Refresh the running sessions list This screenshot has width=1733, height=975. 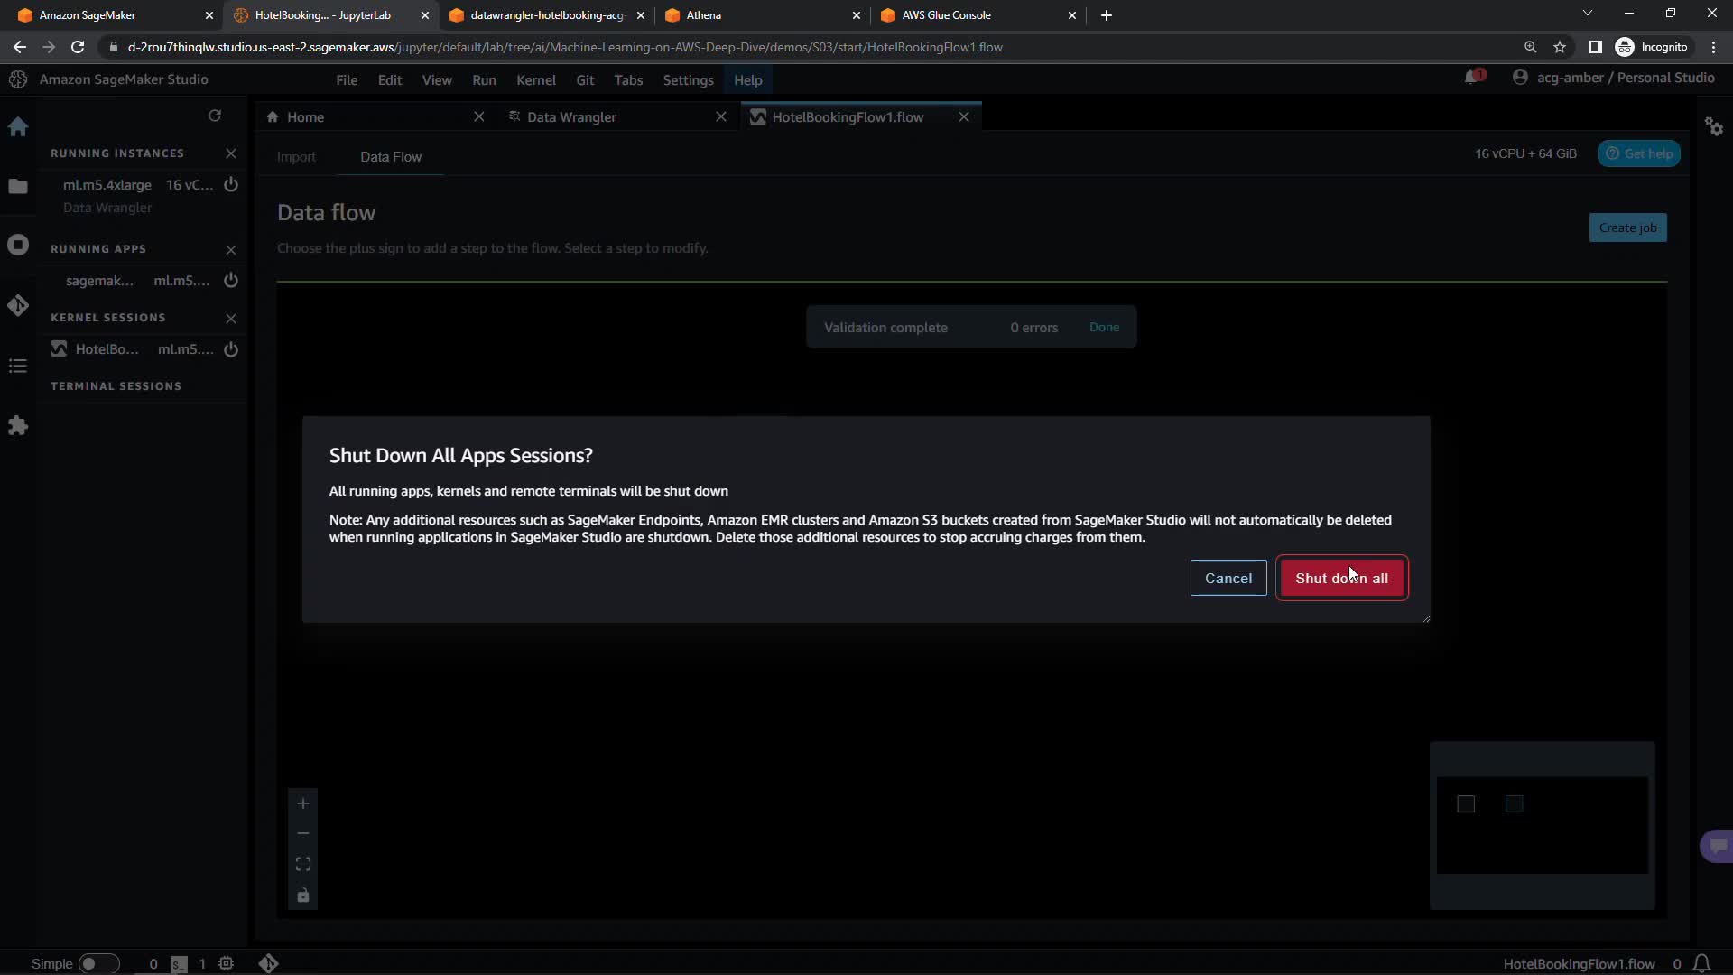(x=215, y=116)
